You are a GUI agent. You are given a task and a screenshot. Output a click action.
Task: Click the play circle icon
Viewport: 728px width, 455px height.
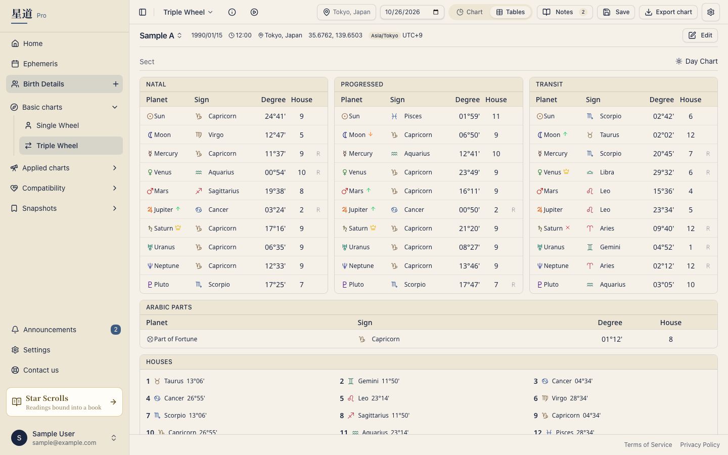(254, 12)
